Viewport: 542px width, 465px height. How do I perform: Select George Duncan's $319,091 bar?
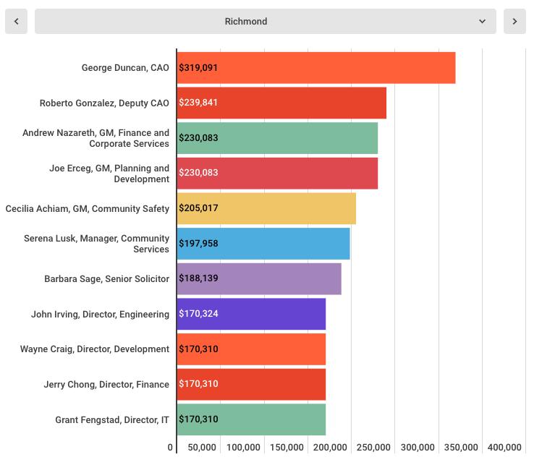pyautogui.click(x=316, y=68)
